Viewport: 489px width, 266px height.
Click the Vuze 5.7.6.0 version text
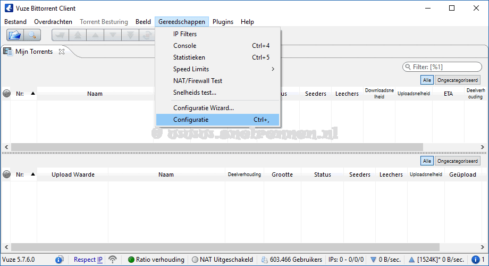click(19, 260)
